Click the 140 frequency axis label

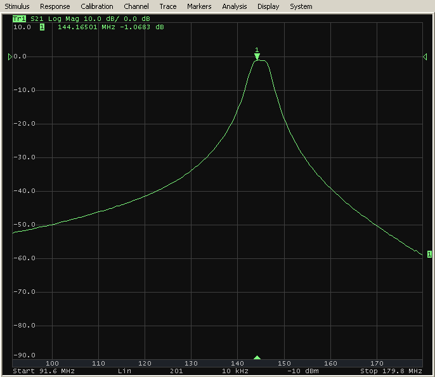pos(237,364)
